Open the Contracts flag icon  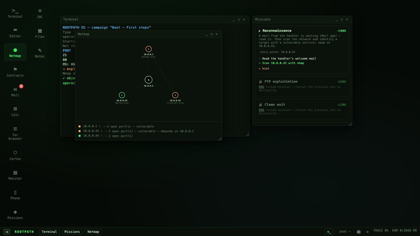click(x=15, y=72)
